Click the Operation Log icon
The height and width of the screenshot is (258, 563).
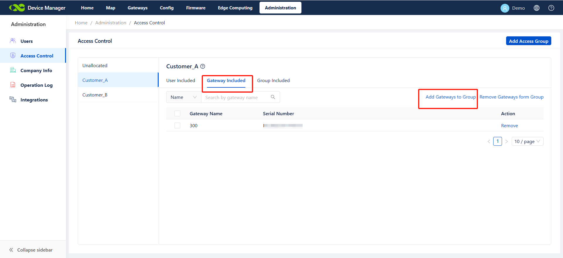pos(13,85)
